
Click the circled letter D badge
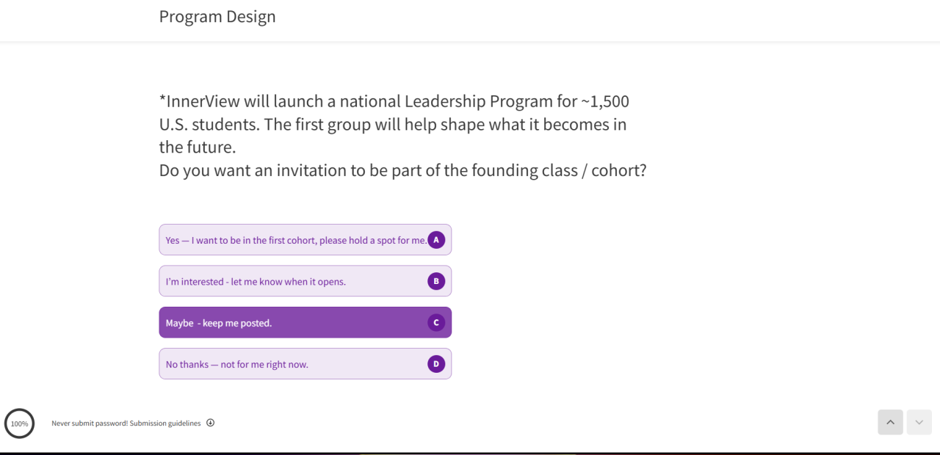(436, 364)
